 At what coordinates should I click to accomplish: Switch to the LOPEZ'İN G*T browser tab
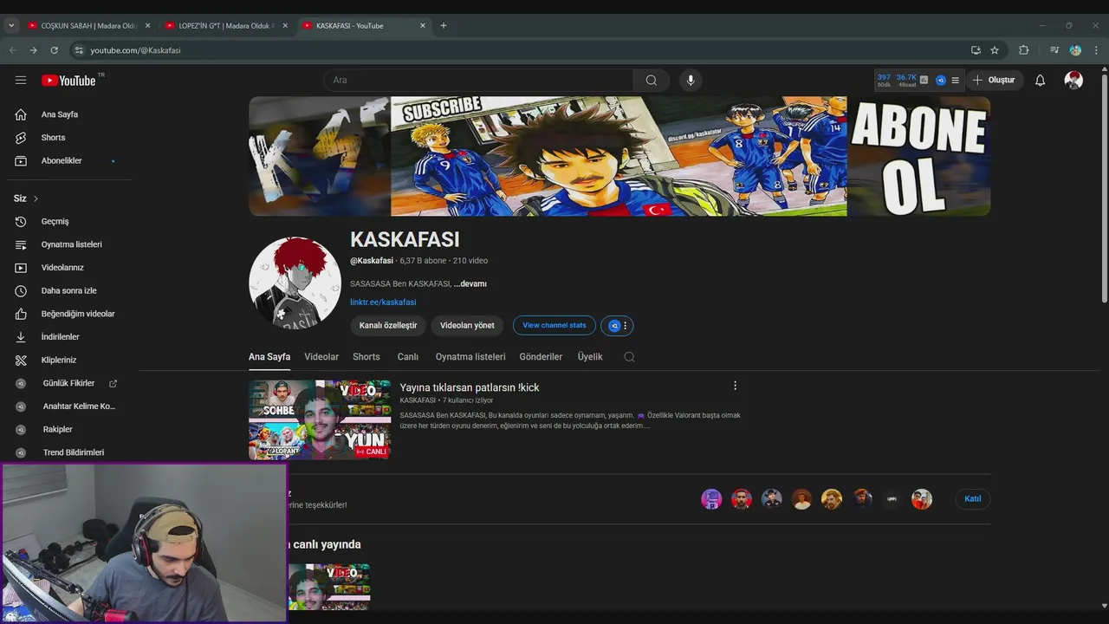[x=226, y=25]
